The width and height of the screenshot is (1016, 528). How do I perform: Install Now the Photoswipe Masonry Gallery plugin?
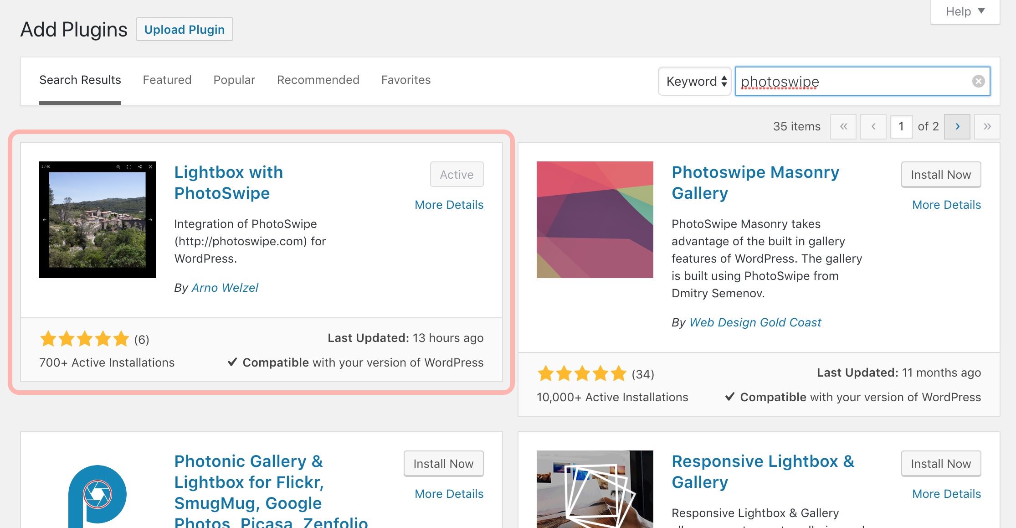click(941, 174)
